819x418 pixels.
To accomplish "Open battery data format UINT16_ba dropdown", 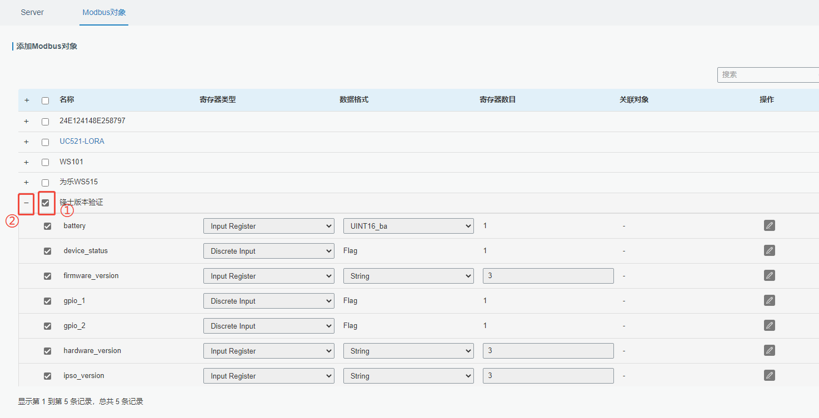I will [x=408, y=226].
